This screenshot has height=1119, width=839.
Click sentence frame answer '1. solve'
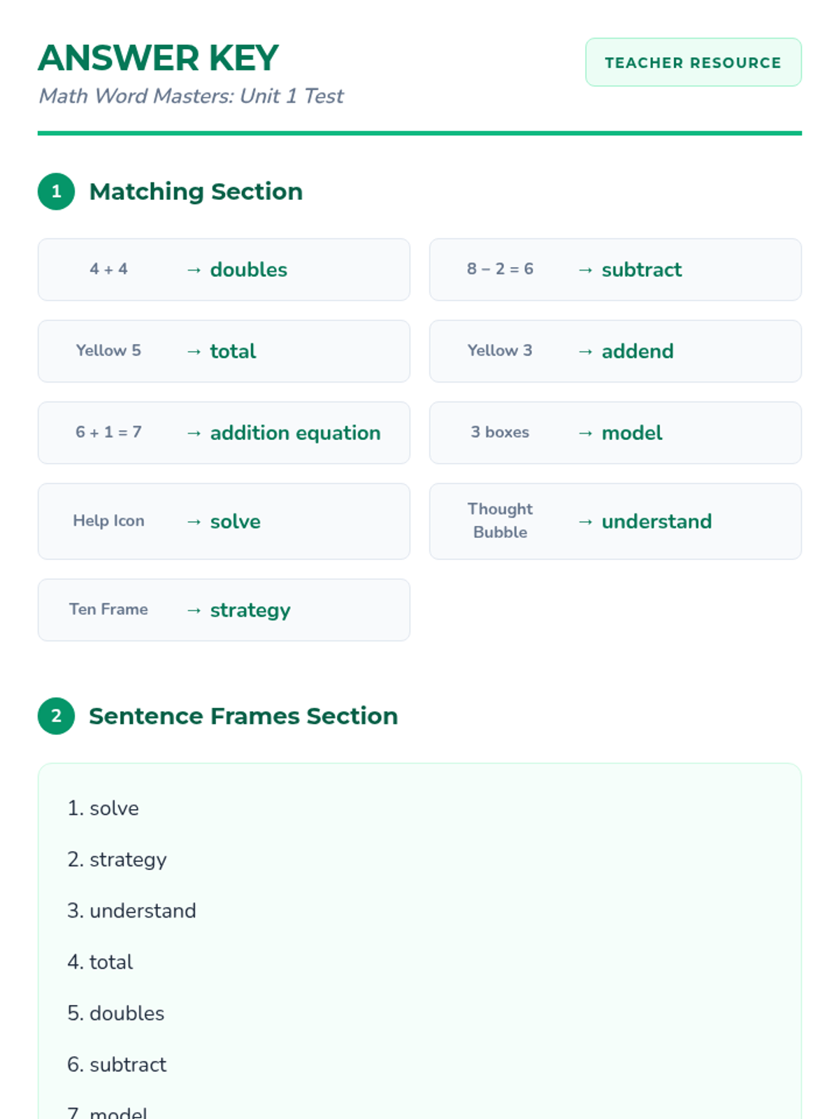click(103, 808)
